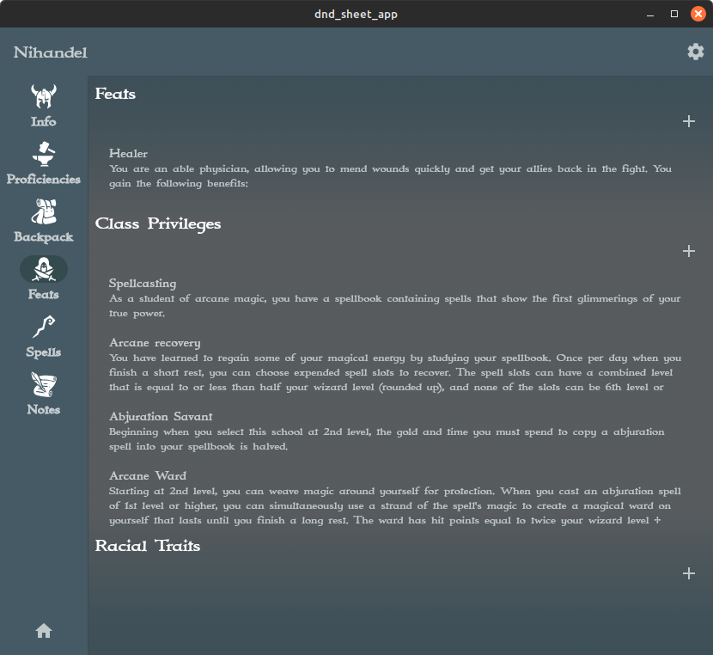This screenshot has width=713, height=655.
Task: Click the Feats section header
Action: click(x=113, y=94)
